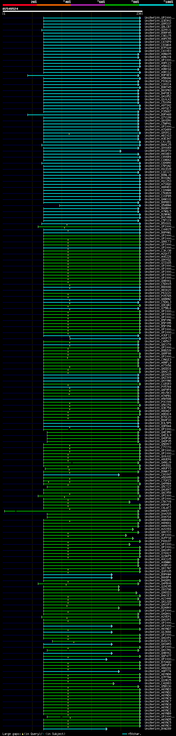This screenshot has height=736, width=176.
Task: Select the UniRef100_Q2HVJ1 label
Action: pyautogui.click(x=158, y=30)
